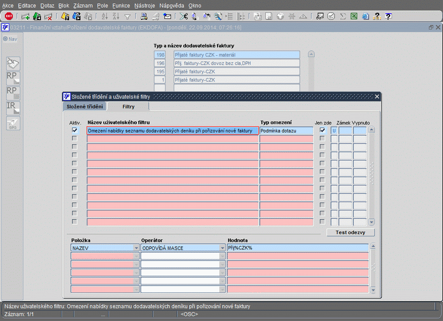The width and height of the screenshot is (443, 321).
Task: Tick the Jen zde checkbox in third row
Action: pyautogui.click(x=322, y=147)
